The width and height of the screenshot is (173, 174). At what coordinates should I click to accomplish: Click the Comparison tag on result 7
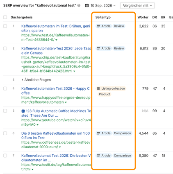tap(123, 156)
